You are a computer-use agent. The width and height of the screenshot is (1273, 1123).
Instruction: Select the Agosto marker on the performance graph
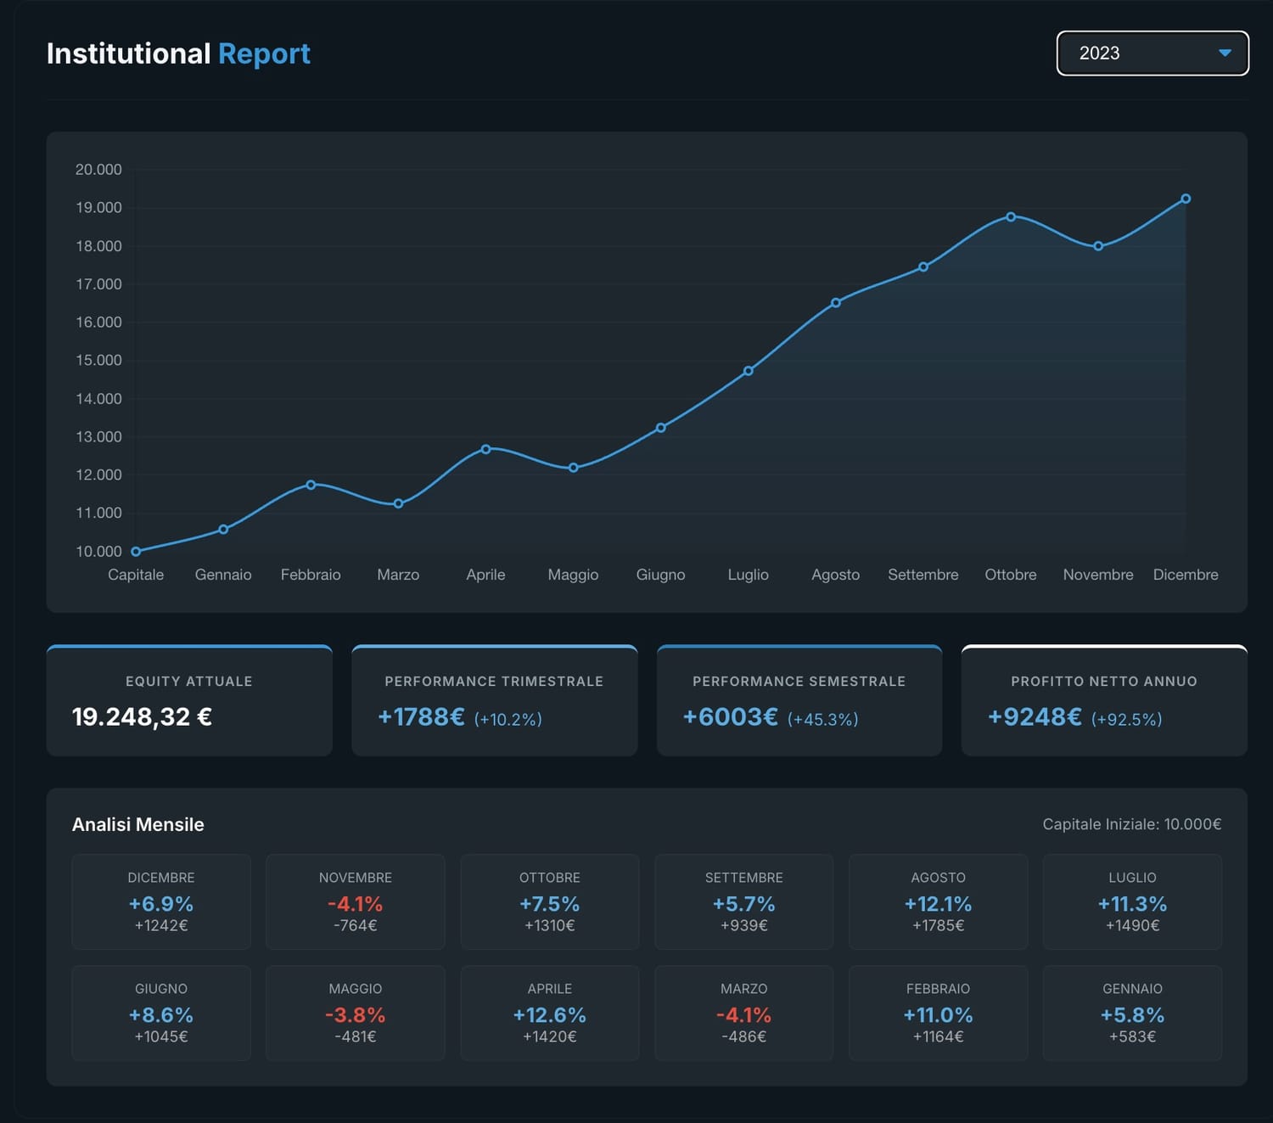[835, 300]
